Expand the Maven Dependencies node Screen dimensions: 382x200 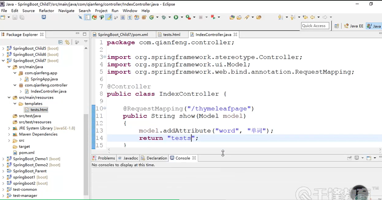[9, 134]
